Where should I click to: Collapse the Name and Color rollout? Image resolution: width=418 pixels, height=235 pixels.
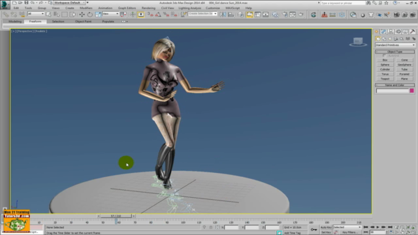394,85
